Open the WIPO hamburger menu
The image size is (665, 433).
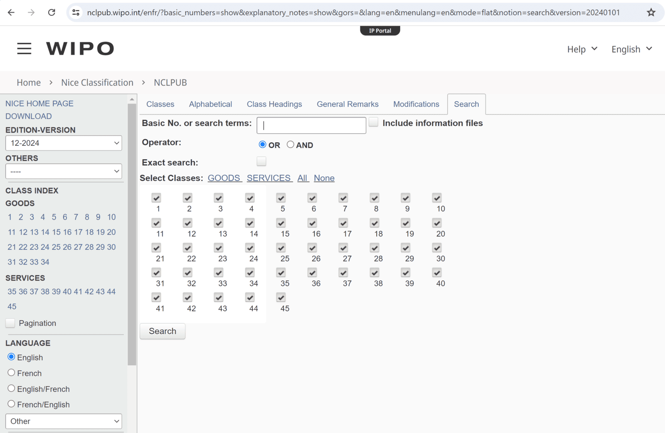click(24, 49)
